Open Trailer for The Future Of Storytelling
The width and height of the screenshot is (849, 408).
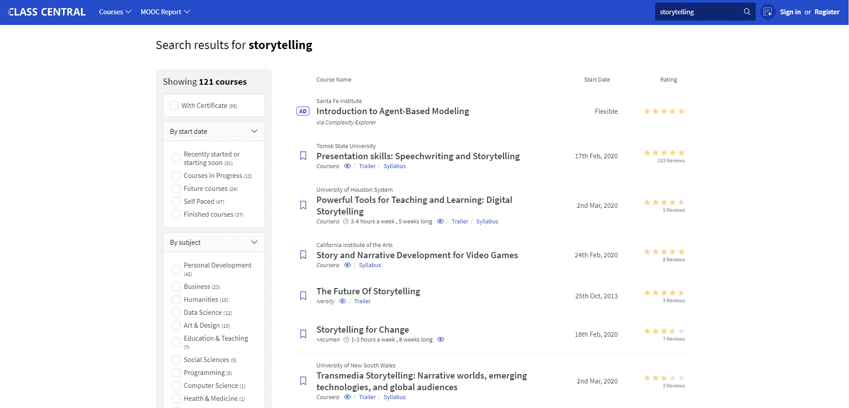pyautogui.click(x=362, y=301)
